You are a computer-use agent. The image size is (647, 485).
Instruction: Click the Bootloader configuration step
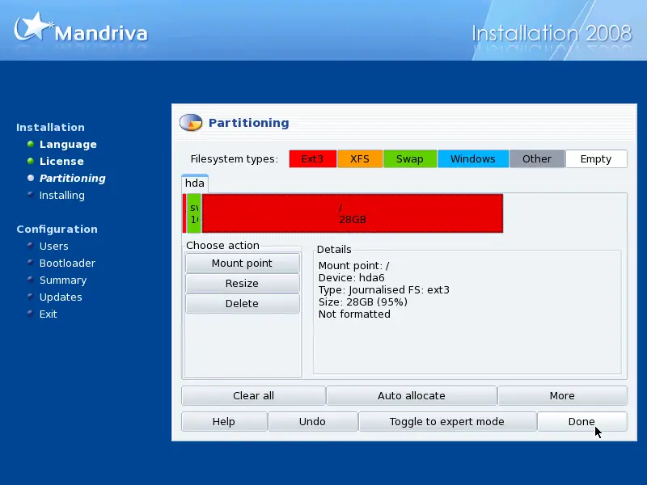tap(67, 264)
